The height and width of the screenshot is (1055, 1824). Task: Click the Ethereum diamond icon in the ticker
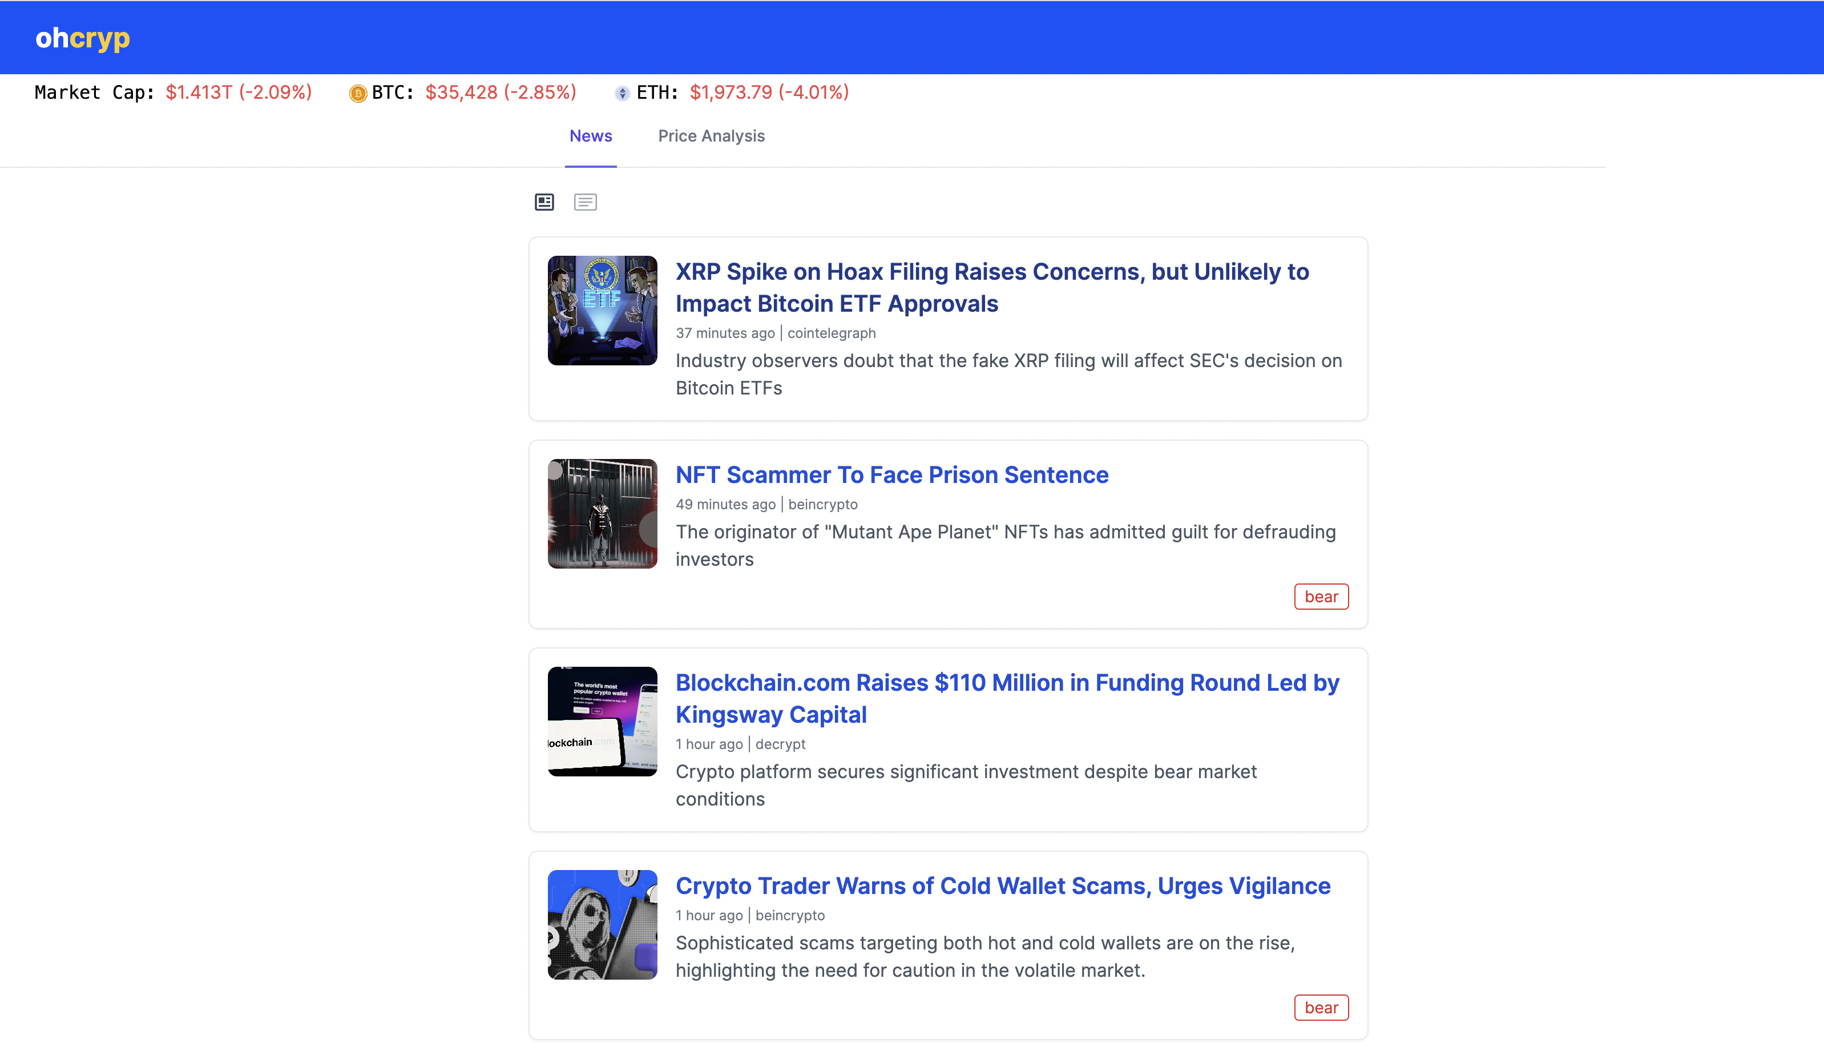click(622, 94)
